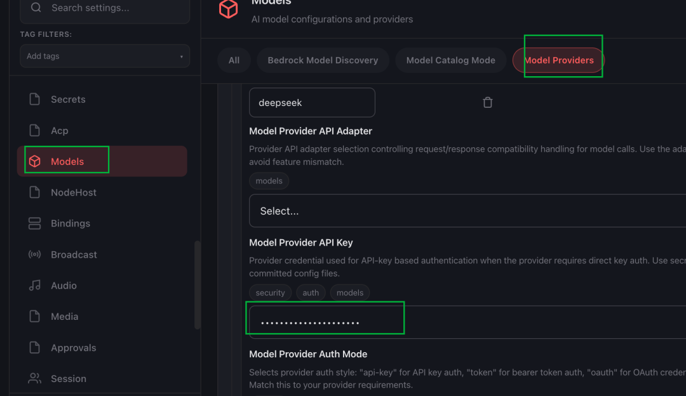This screenshot has height=396, width=686.
Task: Select the Model Providers tab
Action: pos(559,60)
